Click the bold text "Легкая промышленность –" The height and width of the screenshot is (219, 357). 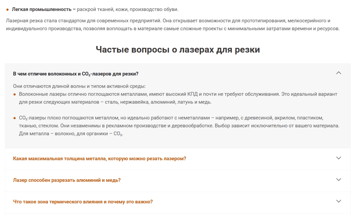(44, 9)
